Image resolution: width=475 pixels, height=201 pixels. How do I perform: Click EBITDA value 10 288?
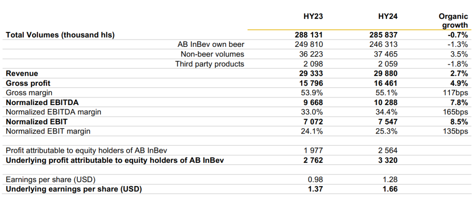click(x=385, y=102)
